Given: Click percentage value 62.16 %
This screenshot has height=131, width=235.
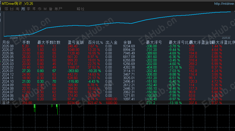Looking at the screenshot, I should 94,92.
